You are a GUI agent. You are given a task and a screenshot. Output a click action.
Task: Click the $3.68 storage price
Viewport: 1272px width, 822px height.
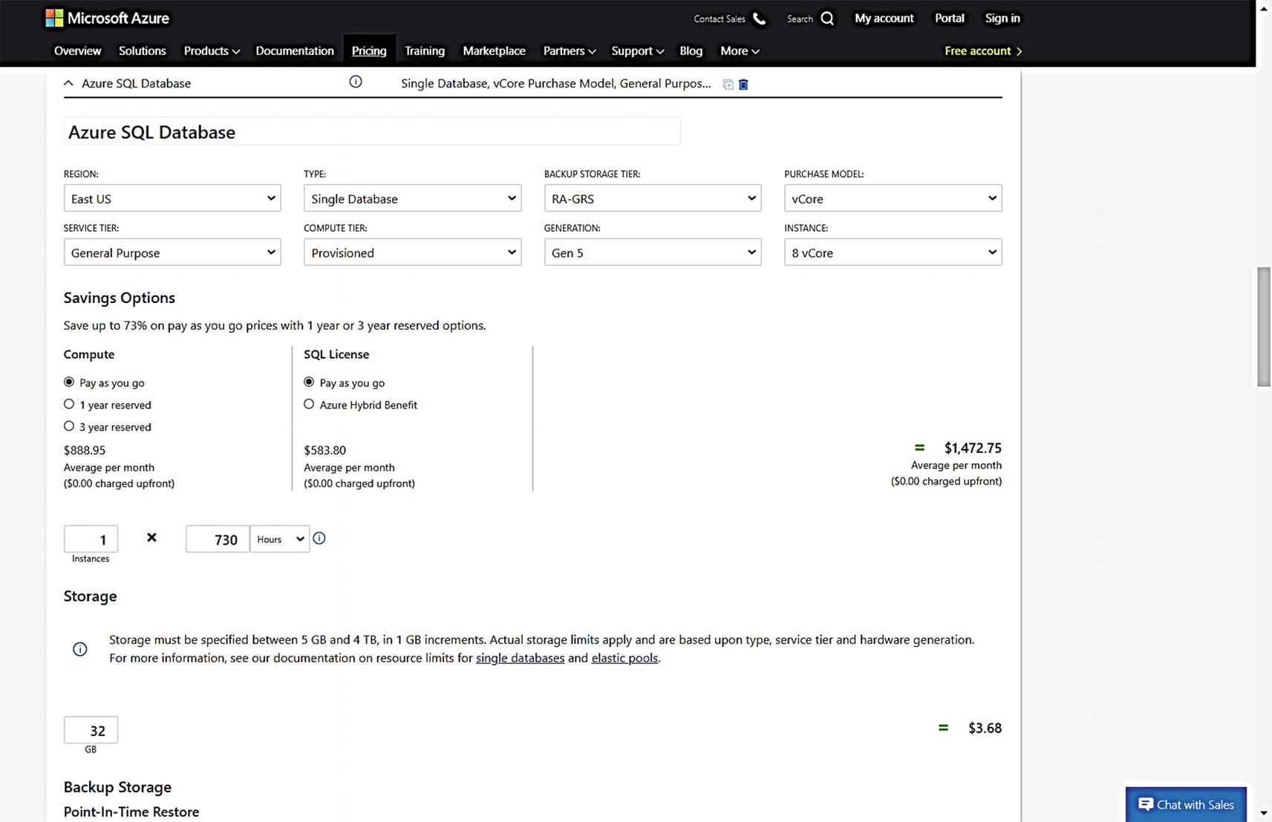pyautogui.click(x=985, y=728)
